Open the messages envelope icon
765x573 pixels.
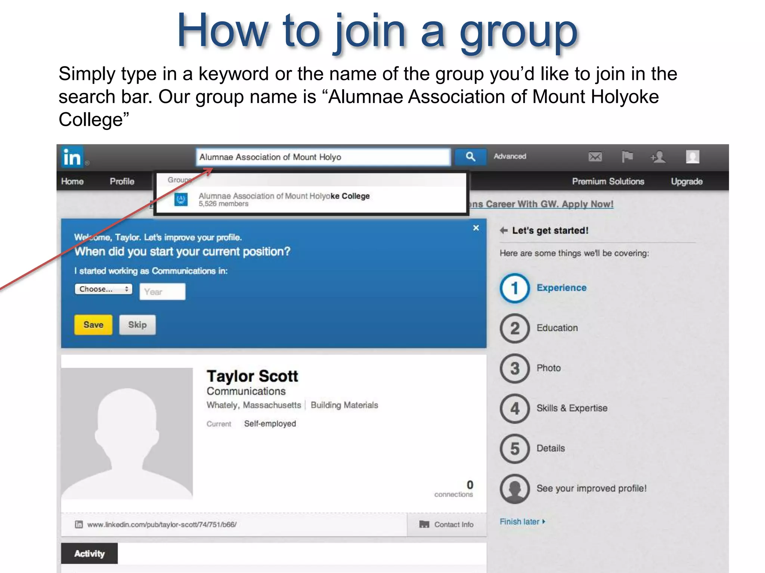pos(595,157)
